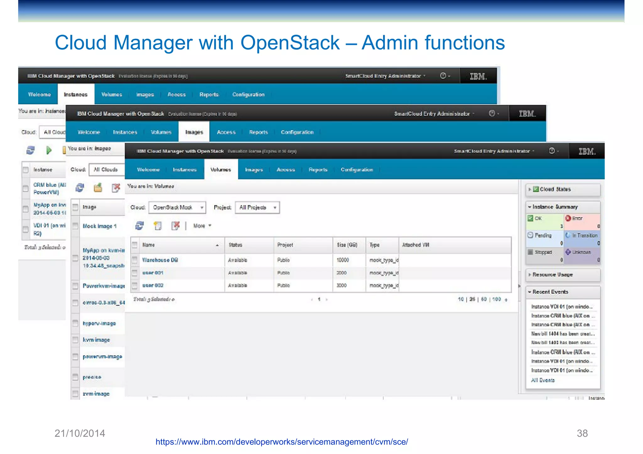
Task: Check the Mock Image 1 row checkbox
Action: click(x=75, y=226)
